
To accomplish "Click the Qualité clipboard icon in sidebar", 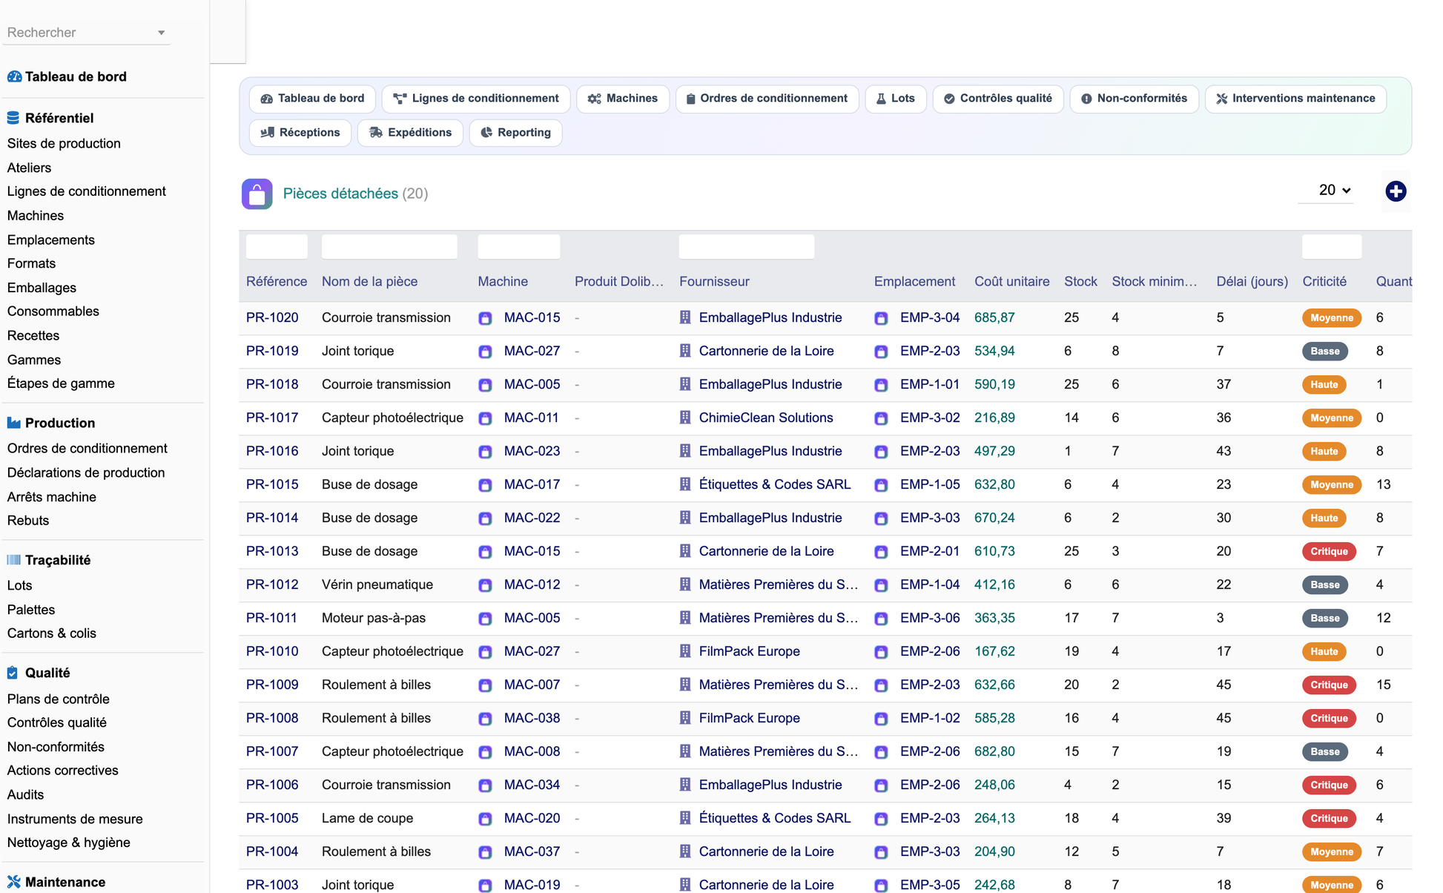I will pos(13,673).
